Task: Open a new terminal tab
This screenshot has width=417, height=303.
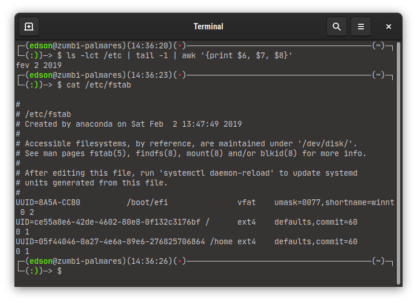Action: (x=29, y=26)
